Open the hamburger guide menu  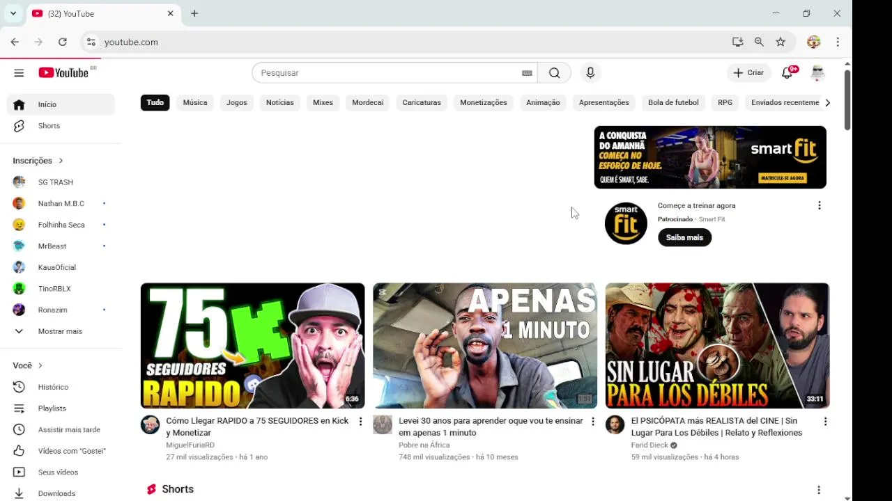[x=19, y=73]
